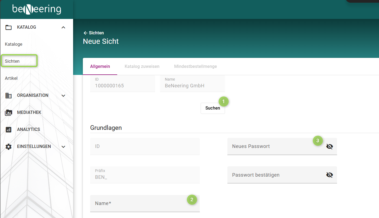Toggle visibility of Passwort bestätigen field
Screen dimensions: 379x218
[329, 175]
